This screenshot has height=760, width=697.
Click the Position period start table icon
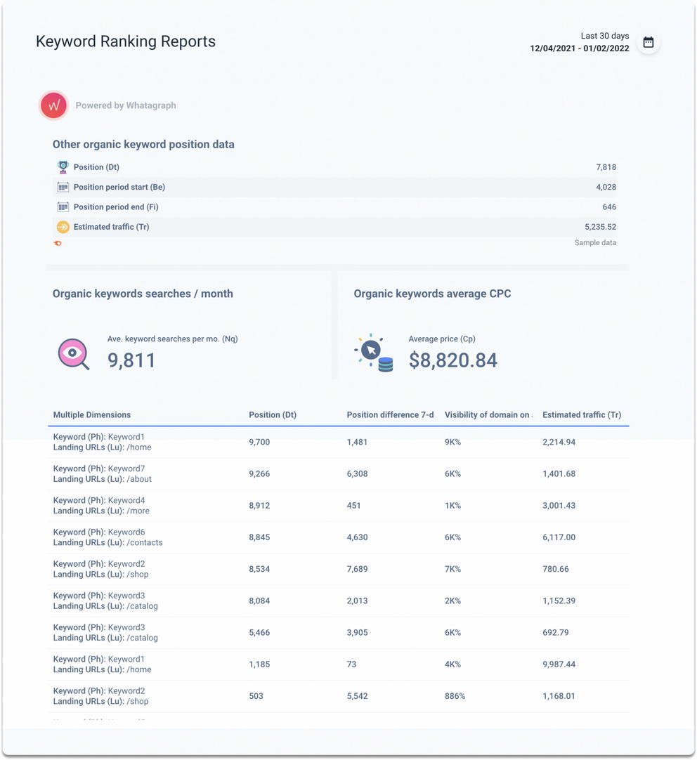pyautogui.click(x=63, y=187)
